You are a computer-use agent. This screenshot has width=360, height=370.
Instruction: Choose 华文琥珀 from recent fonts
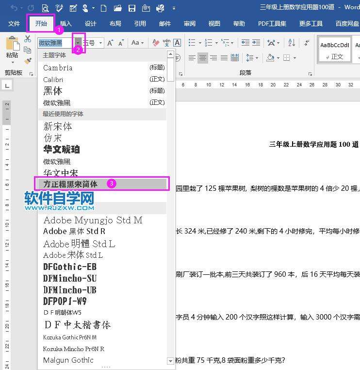coord(102,150)
